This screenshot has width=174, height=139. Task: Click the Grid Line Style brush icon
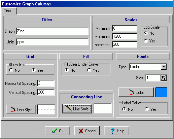coord(13,109)
